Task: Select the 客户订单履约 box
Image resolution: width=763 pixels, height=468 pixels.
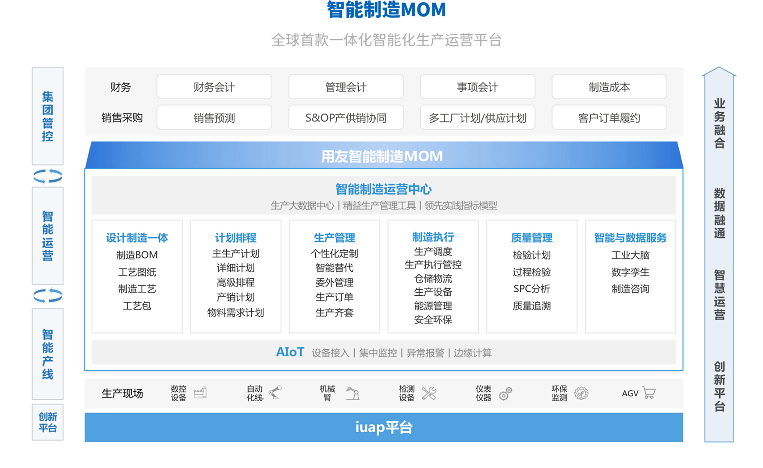Action: (x=609, y=117)
